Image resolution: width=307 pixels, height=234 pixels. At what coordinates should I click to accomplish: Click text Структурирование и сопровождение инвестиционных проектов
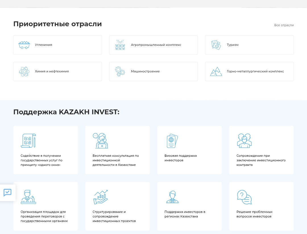[x=114, y=216]
